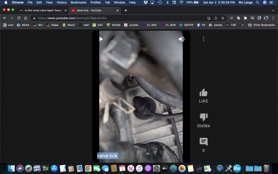Go forward with the browser forward arrow
The image size is (278, 174).
coord(12,18)
